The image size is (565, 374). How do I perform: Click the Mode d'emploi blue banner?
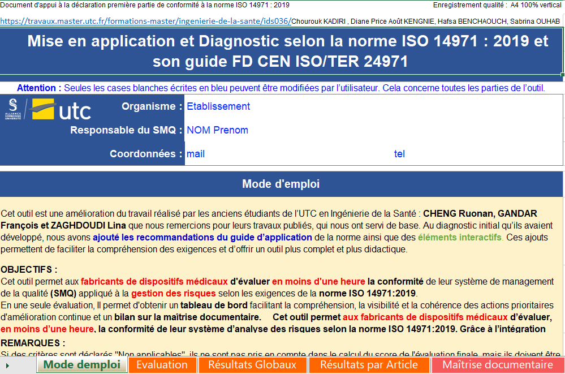[x=282, y=183]
